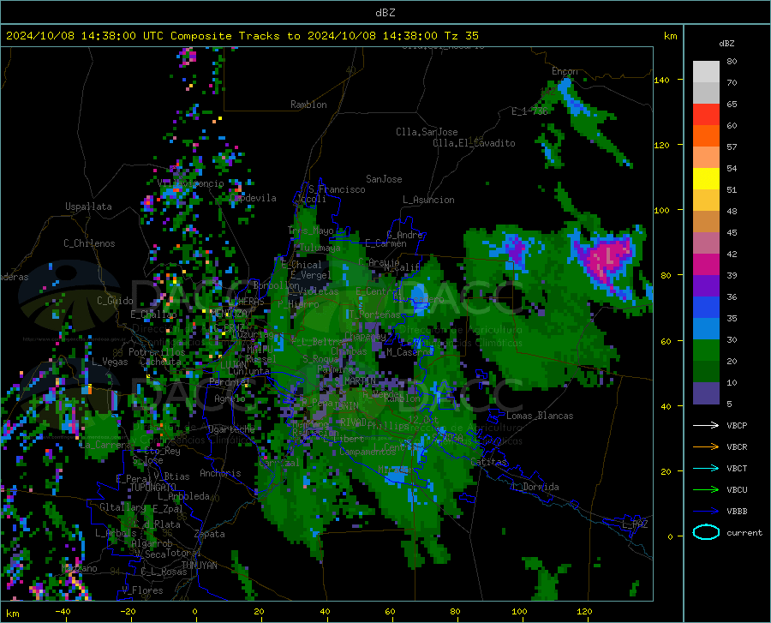The width and height of the screenshot is (771, 623).
Task: Click the Agrelo map label
Action: click(230, 398)
